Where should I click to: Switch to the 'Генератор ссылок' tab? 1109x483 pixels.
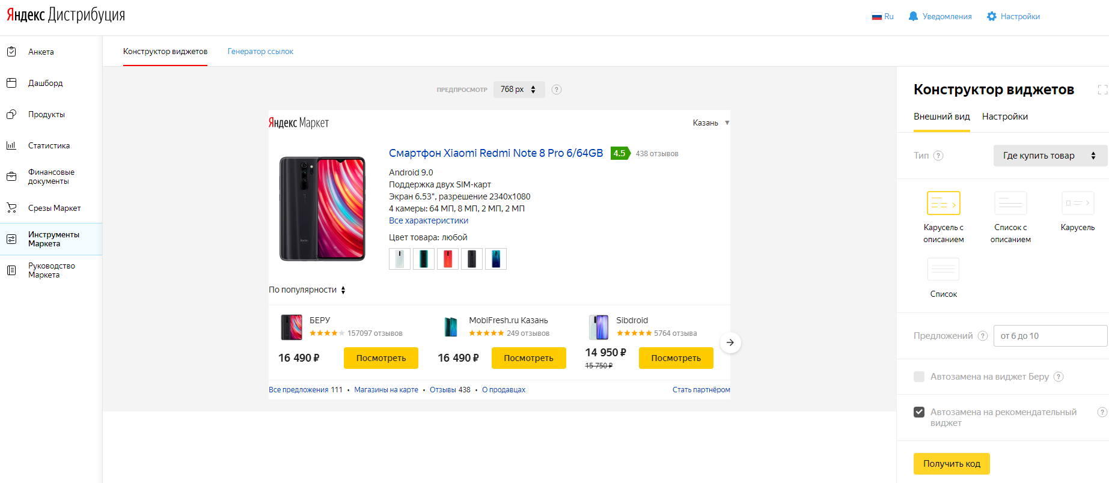(260, 52)
